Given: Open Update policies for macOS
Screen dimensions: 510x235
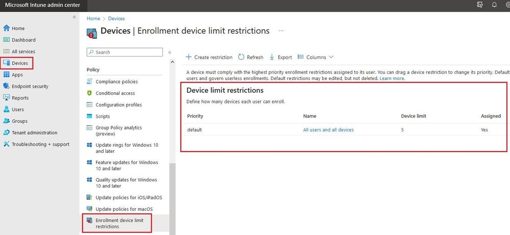Looking at the screenshot, I should tap(124, 209).
